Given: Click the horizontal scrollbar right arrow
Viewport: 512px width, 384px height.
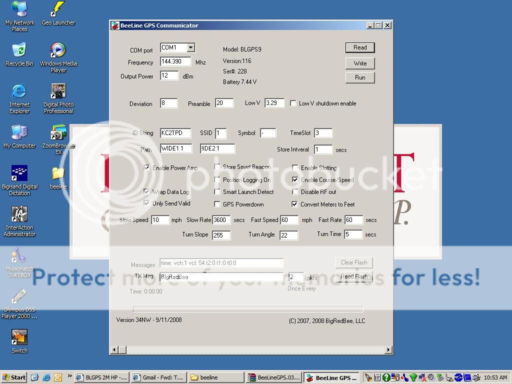Looking at the screenshot, I should click(388, 349).
